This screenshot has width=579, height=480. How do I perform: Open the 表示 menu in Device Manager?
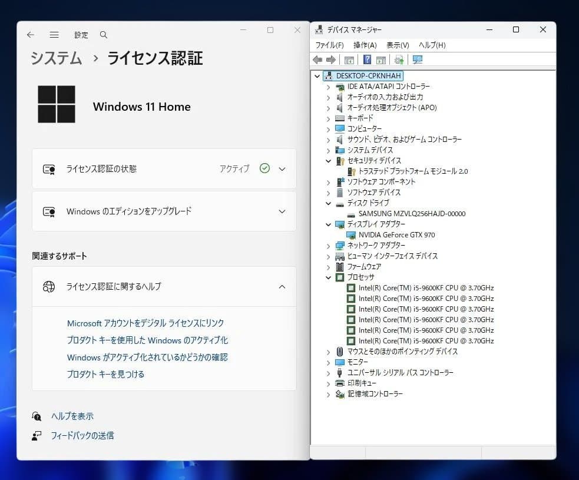(398, 44)
